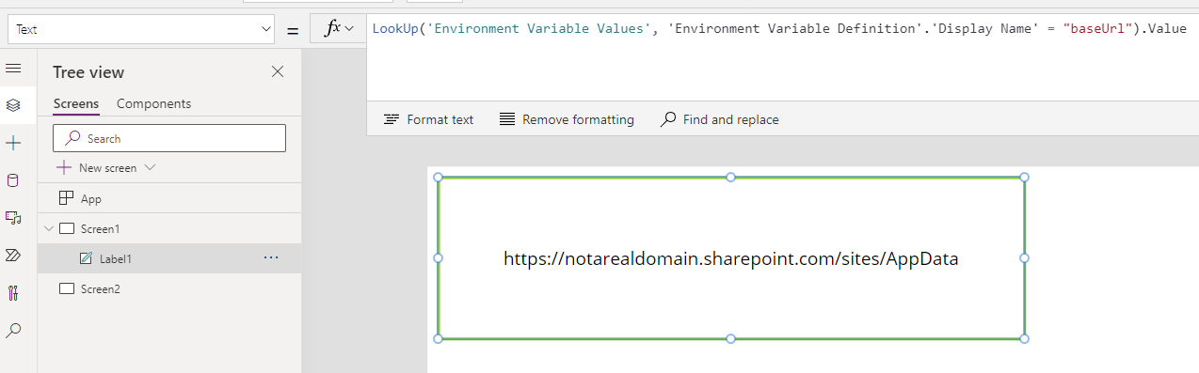
Task: Open the hamburger menu icon in left rail
Action: [13, 68]
